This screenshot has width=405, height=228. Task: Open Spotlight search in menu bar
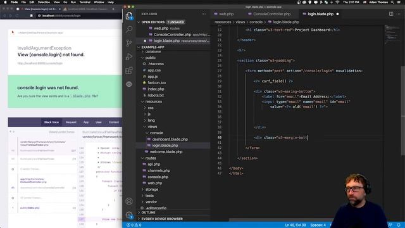[x=392, y=2]
